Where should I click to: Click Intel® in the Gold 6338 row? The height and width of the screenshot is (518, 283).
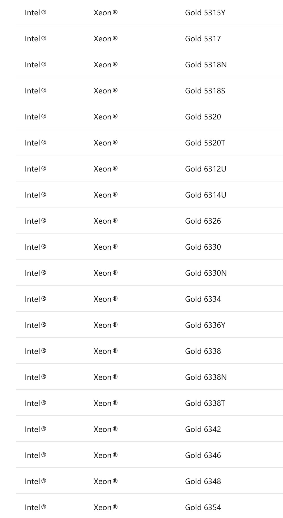pos(35,351)
